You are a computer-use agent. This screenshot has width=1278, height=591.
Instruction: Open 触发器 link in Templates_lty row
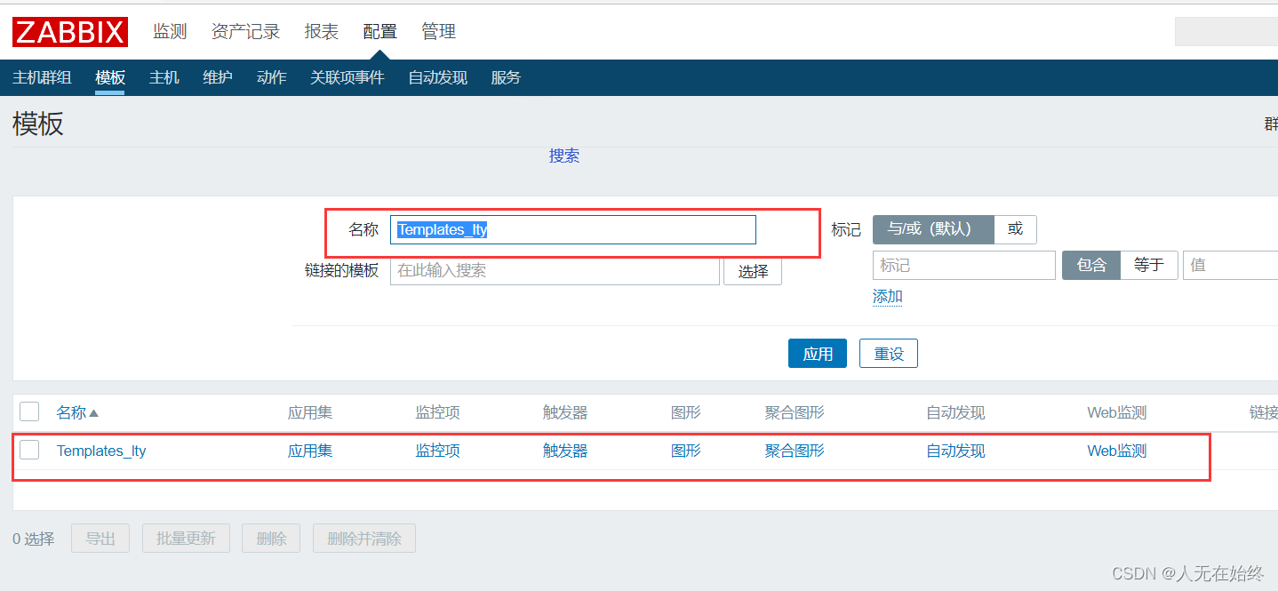point(565,451)
